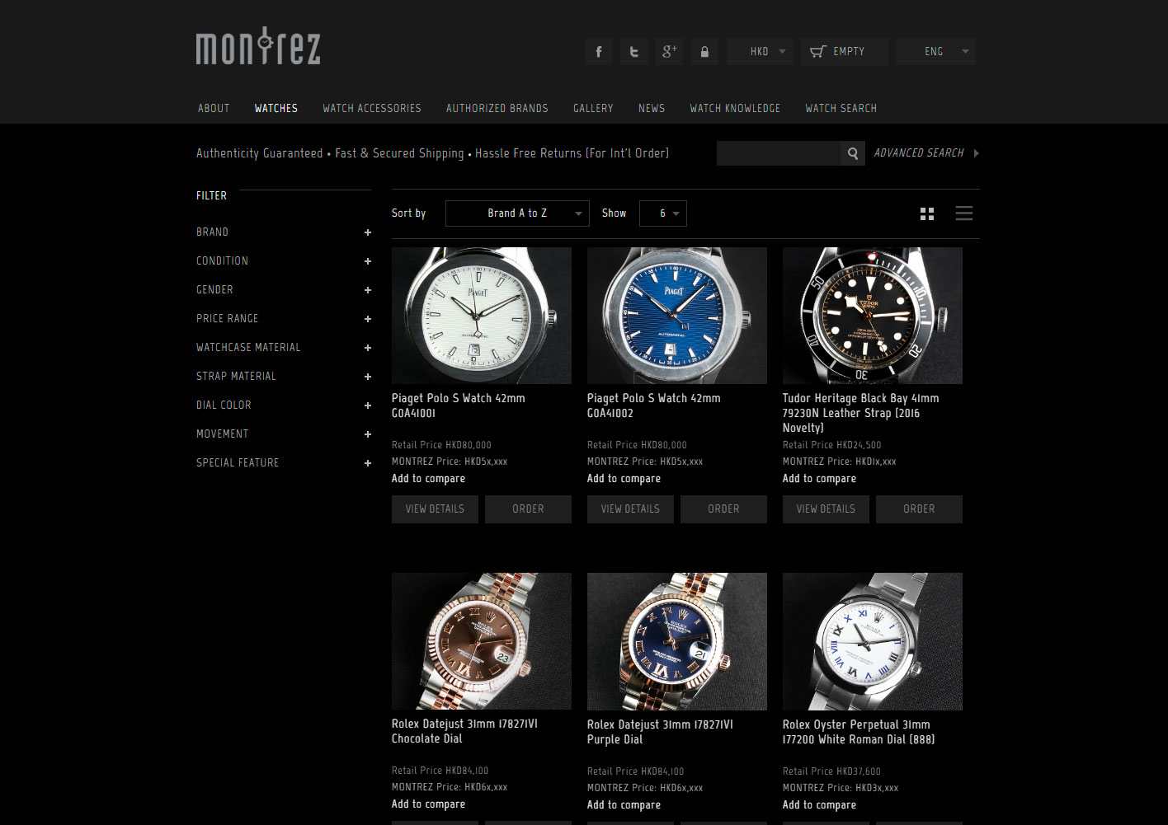View details of Piaget Polo S G0A41002

(630, 509)
